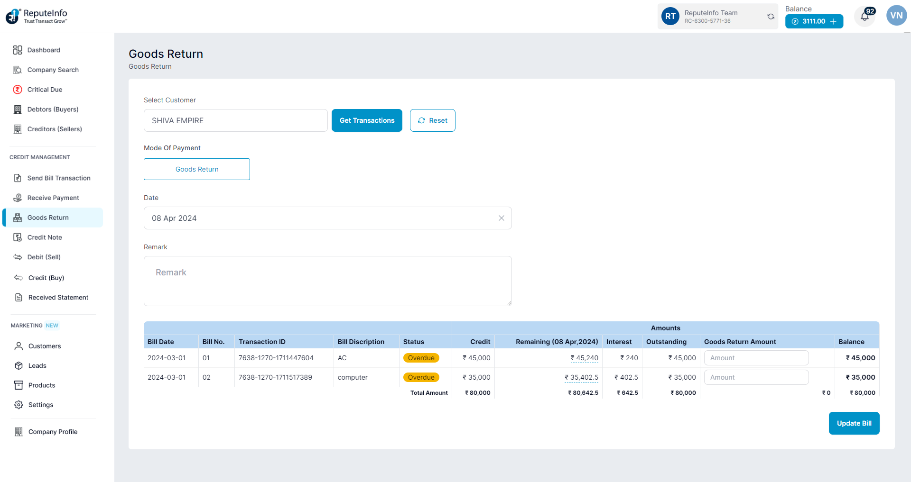
Task: Click the Remark text area
Action: click(x=327, y=281)
